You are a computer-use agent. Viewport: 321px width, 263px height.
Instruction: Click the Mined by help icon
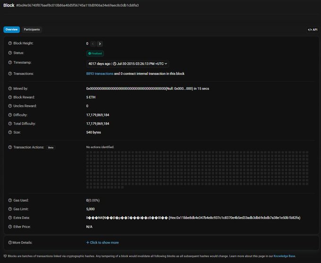pyautogui.click(x=10, y=88)
